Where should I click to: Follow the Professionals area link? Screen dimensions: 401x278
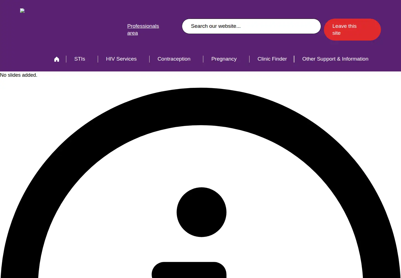point(143,29)
